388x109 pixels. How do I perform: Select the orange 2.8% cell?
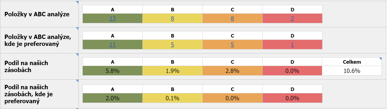tap(232, 71)
